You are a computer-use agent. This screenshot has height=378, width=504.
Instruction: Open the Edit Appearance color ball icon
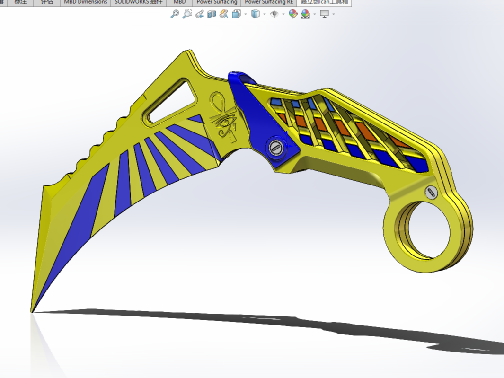coord(293,14)
